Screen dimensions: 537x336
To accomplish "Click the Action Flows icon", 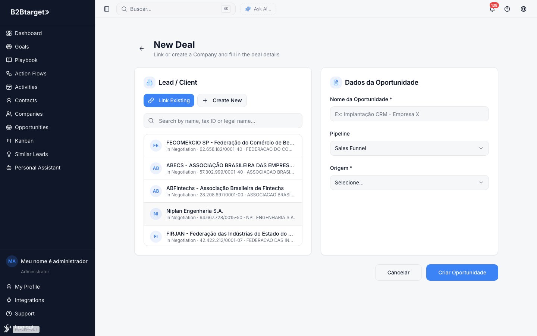I will (x=9, y=74).
